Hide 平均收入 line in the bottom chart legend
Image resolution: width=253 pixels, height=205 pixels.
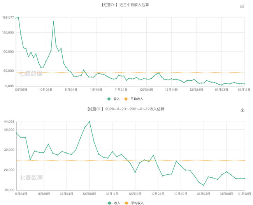(134, 203)
